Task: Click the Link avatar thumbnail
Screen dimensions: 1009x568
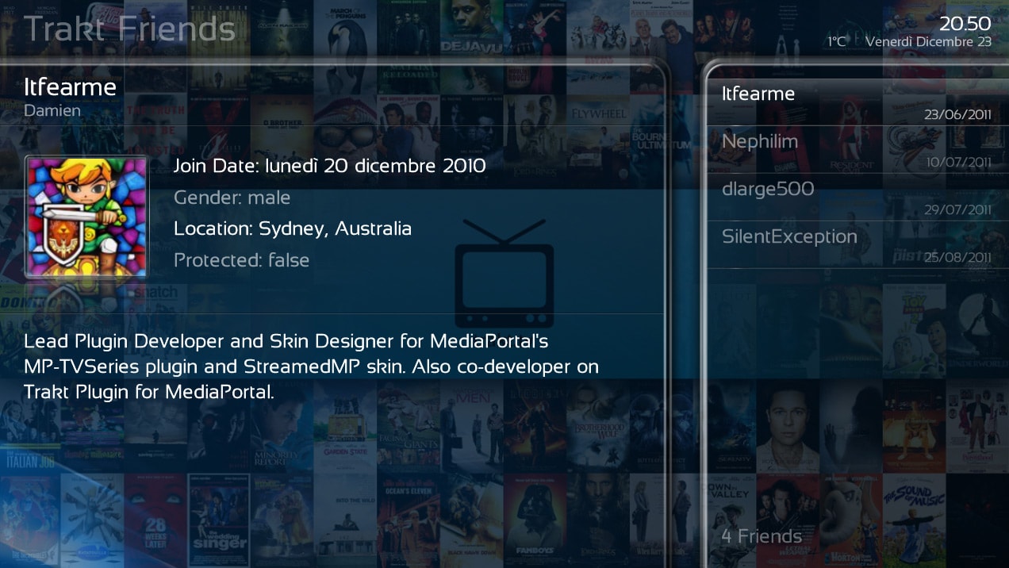Action: click(x=86, y=217)
